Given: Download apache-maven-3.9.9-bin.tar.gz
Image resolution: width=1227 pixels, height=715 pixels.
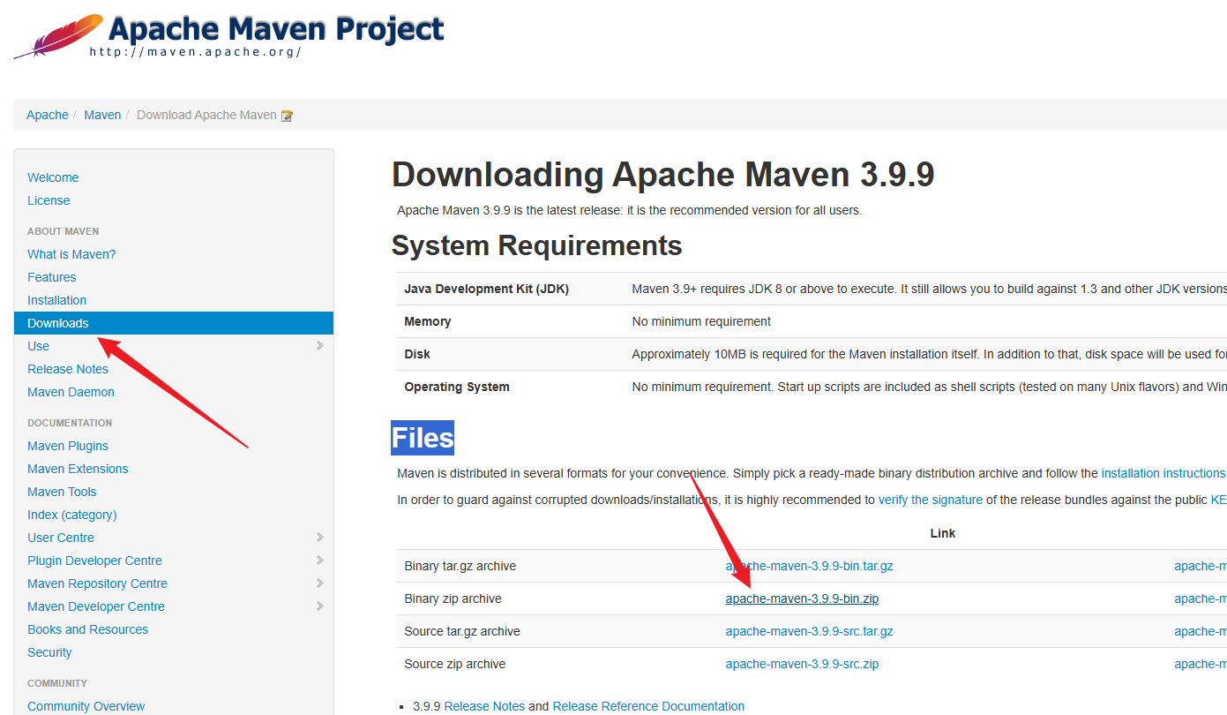Looking at the screenshot, I should [x=809, y=566].
